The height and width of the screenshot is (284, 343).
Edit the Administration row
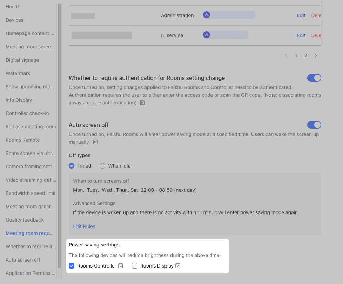point(301,15)
